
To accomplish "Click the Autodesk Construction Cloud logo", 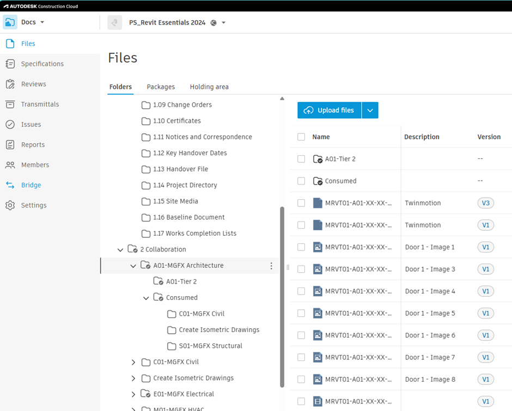I will (x=41, y=6).
